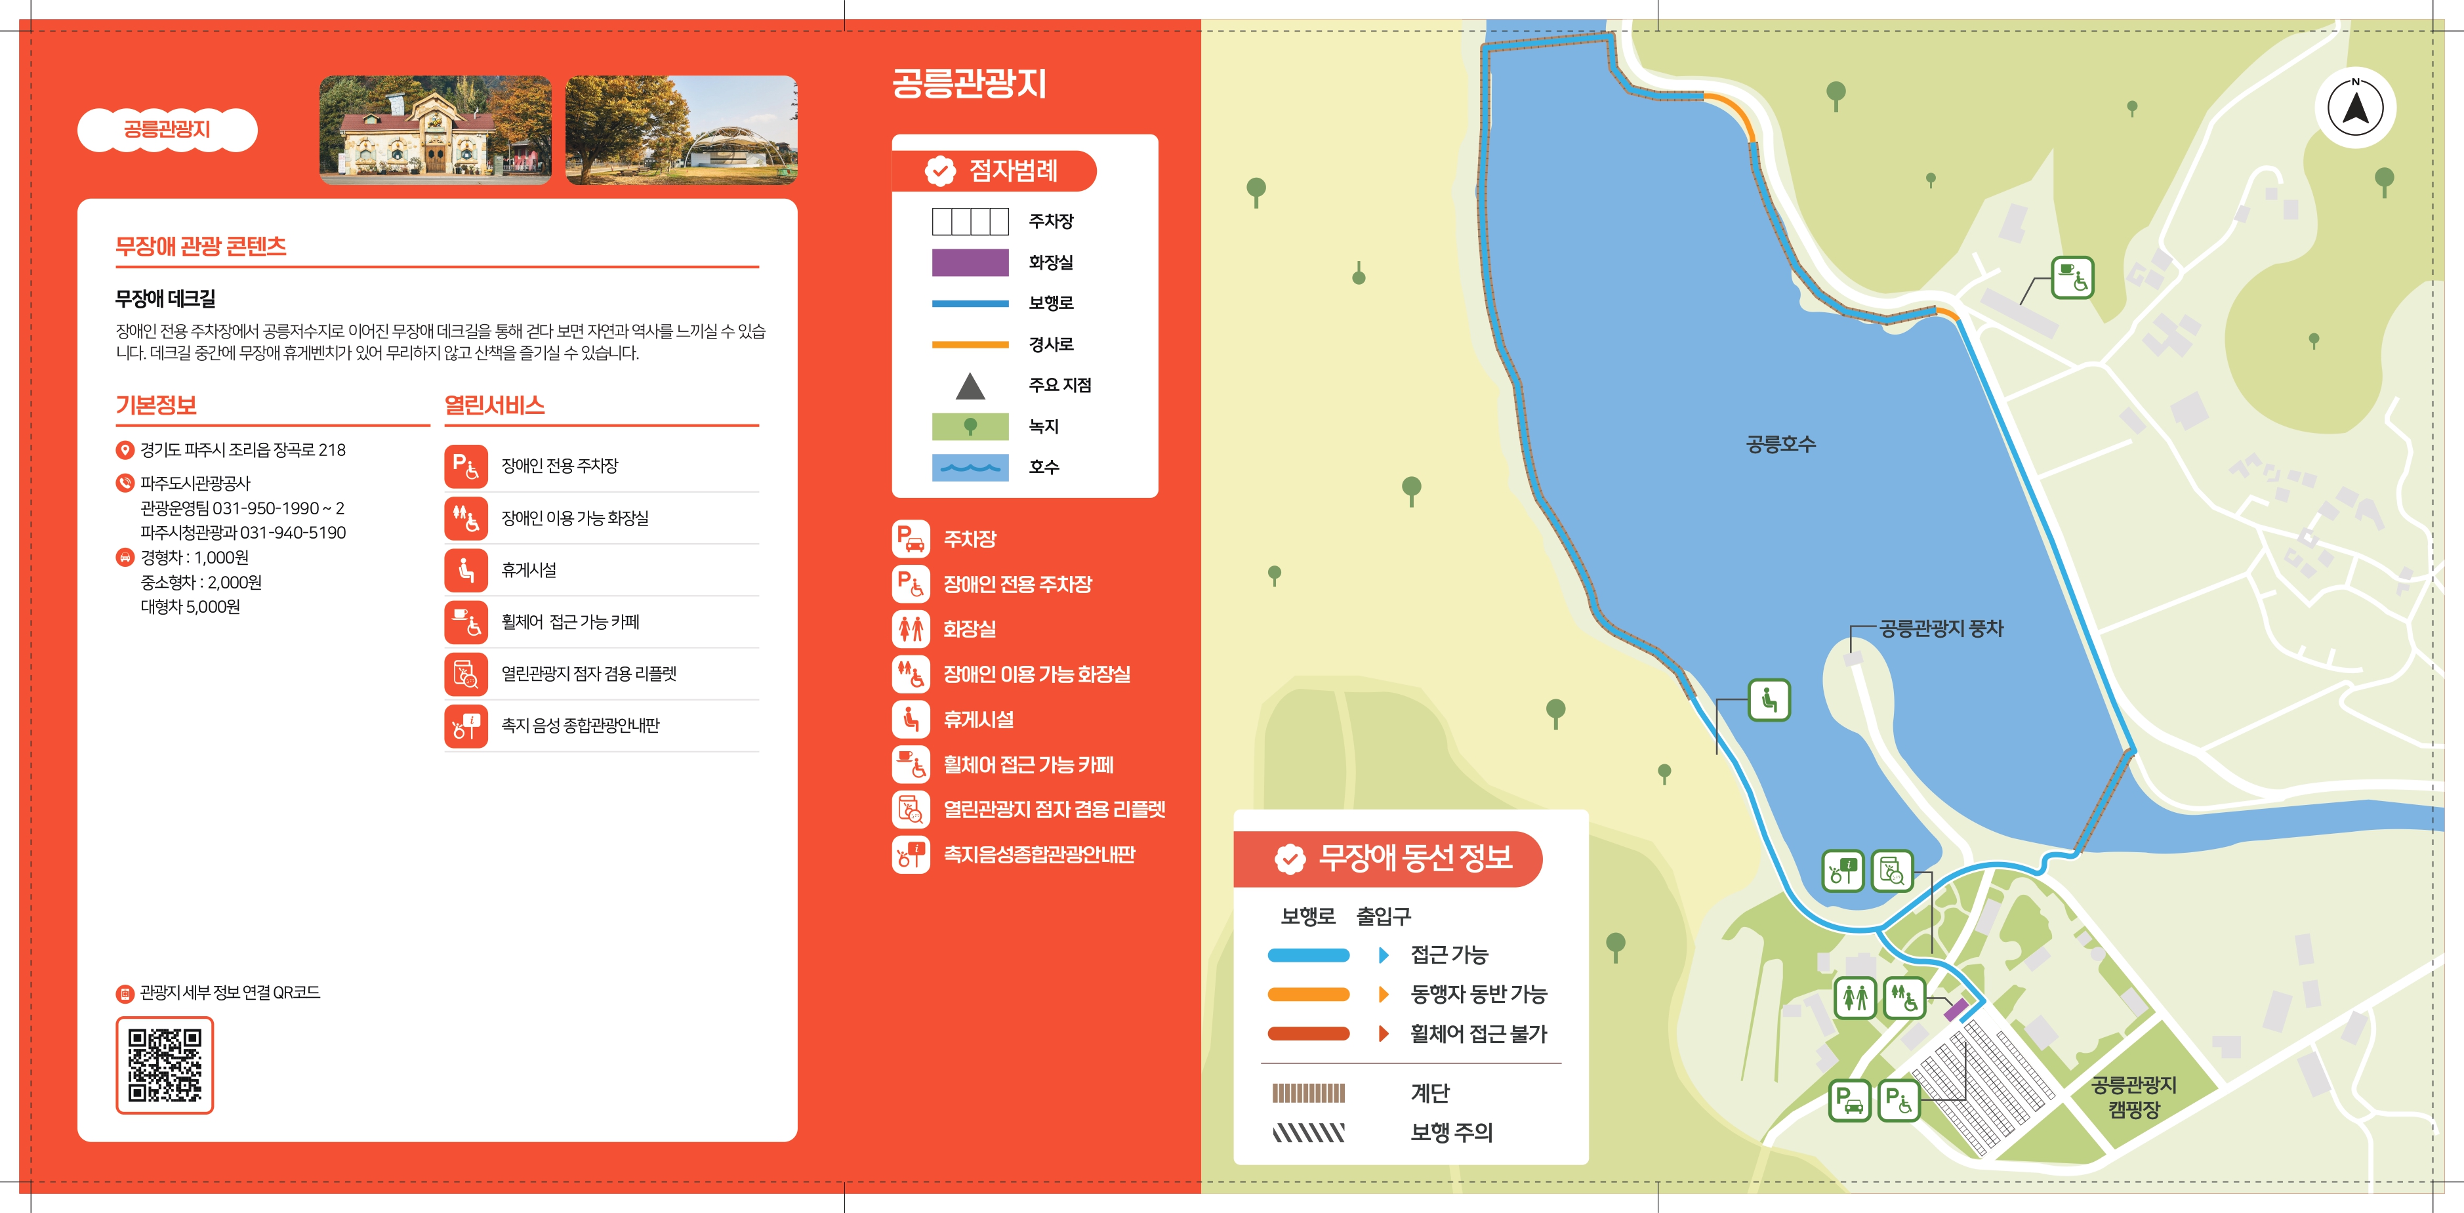Click the braille leaflet icon under 열린서비스
2464x1213 pixels.
(466, 674)
